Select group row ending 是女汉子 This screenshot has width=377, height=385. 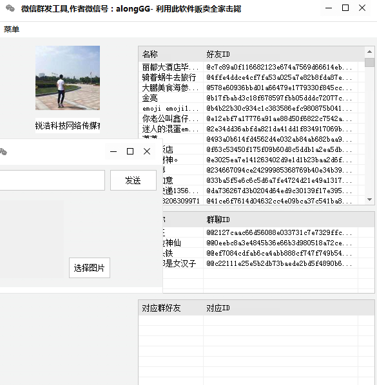(x=179, y=263)
